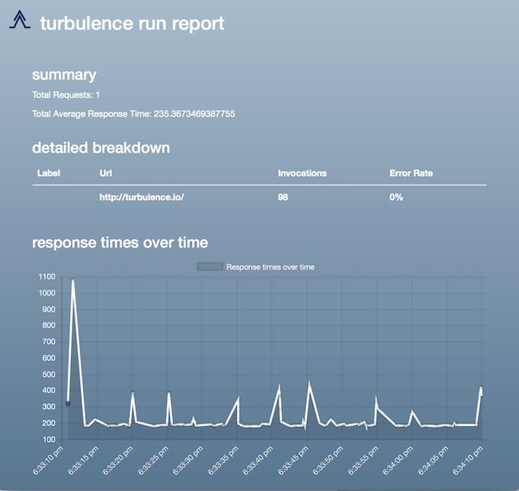Click the 'turbulence run report' title

pyautogui.click(x=132, y=23)
